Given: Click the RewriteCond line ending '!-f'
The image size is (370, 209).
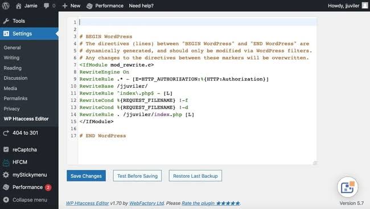Looking at the screenshot, I should click(134, 100).
